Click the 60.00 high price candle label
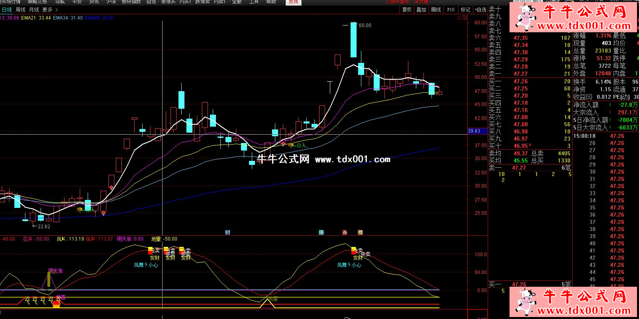Image resolution: width=639 pixels, height=319 pixels. pyautogui.click(x=365, y=25)
